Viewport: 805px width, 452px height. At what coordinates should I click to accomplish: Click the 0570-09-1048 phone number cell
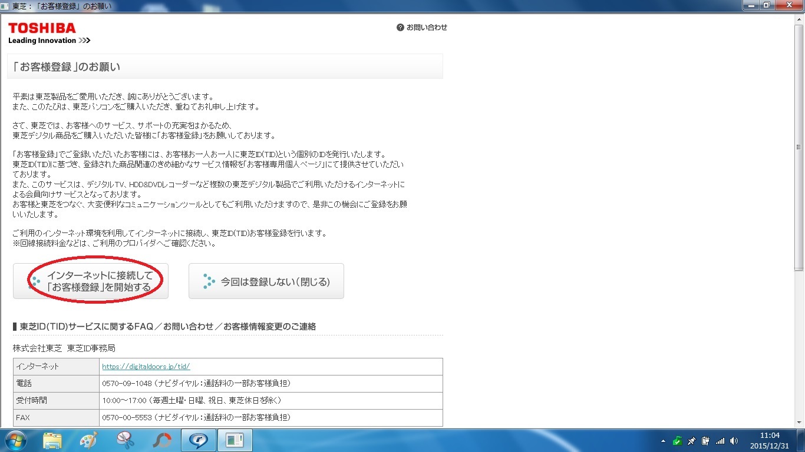(x=271, y=383)
